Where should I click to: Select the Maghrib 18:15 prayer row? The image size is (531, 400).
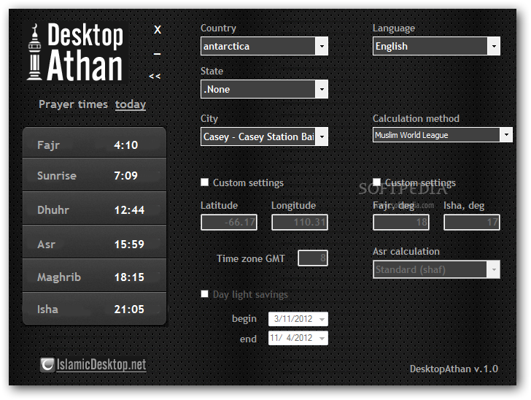94,275
